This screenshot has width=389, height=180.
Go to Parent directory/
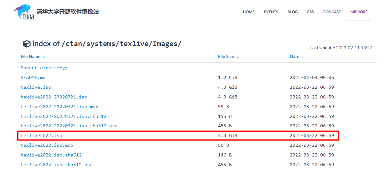[x=44, y=68]
